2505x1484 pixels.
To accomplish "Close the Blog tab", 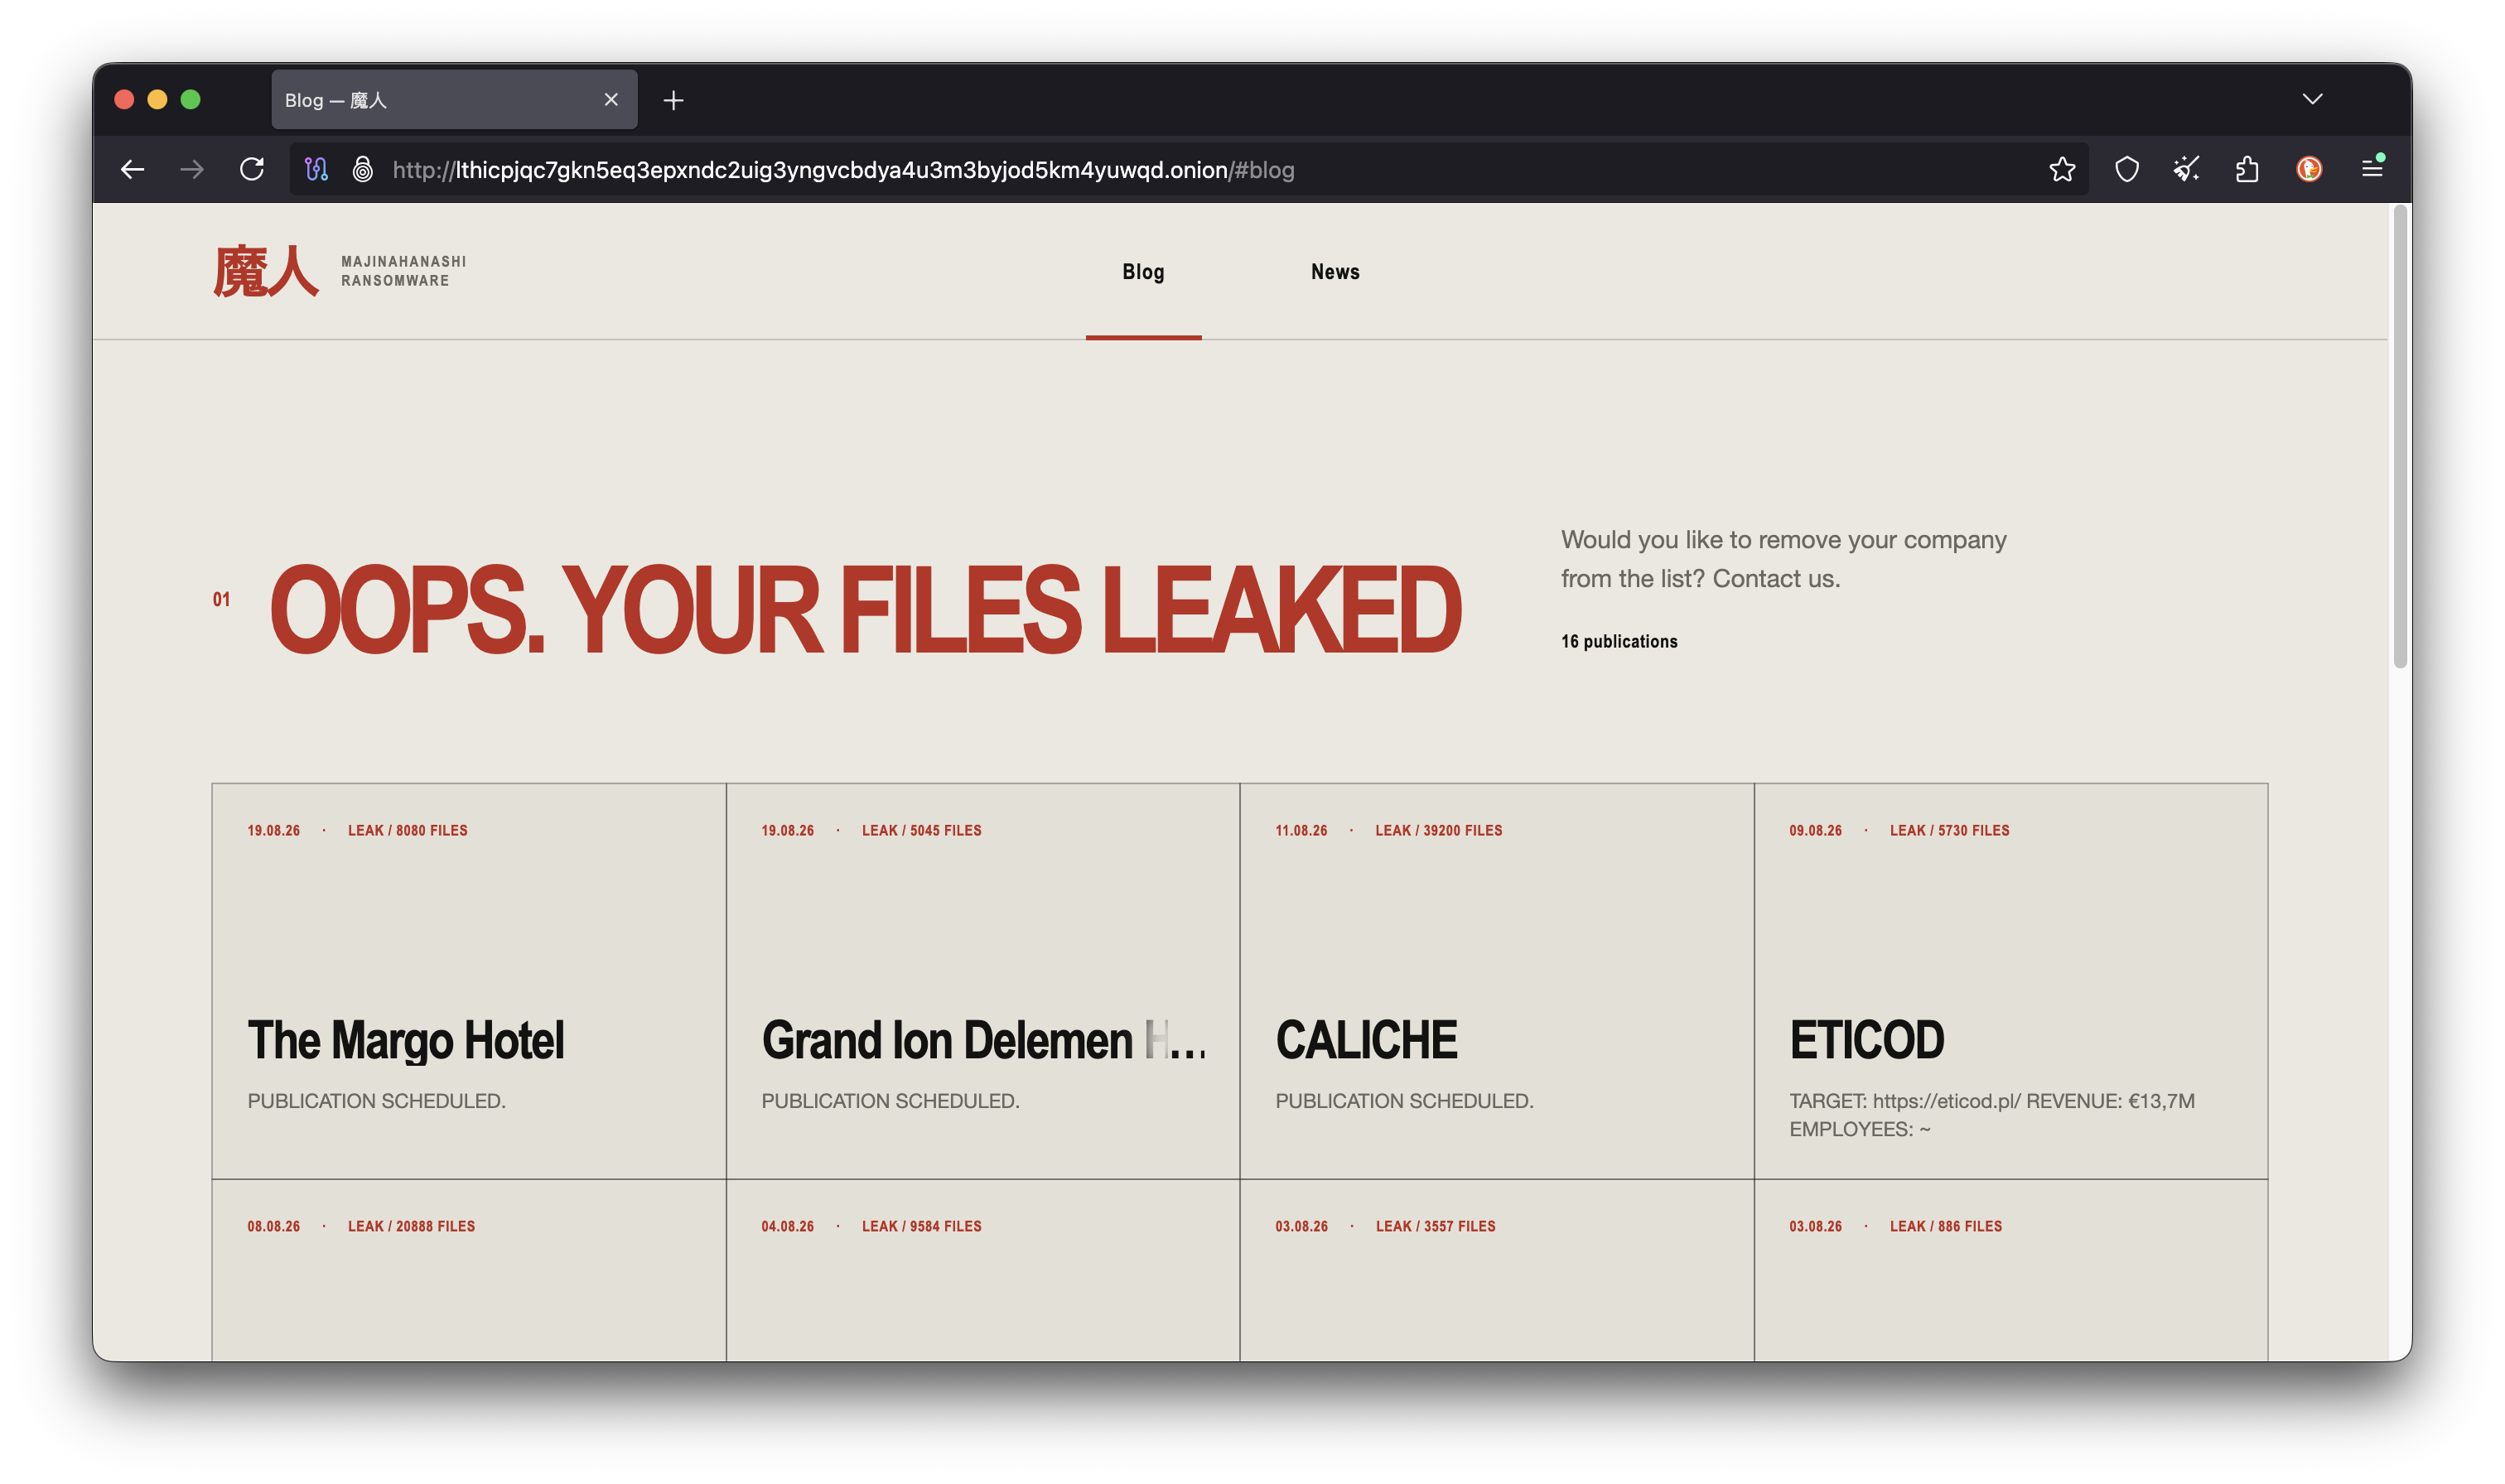I will pyautogui.click(x=611, y=100).
